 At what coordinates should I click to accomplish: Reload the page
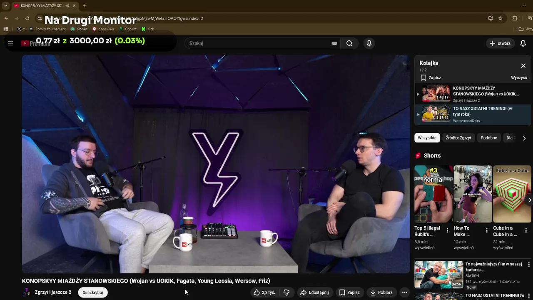click(27, 18)
